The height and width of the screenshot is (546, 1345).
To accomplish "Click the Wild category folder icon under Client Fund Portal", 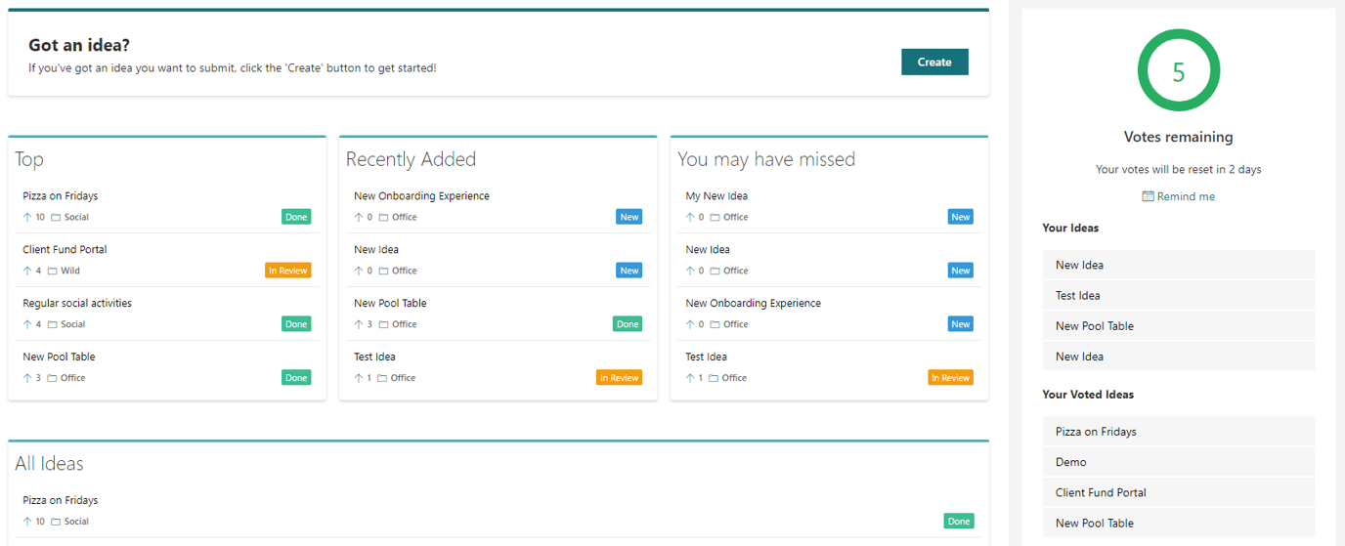I will click(56, 271).
